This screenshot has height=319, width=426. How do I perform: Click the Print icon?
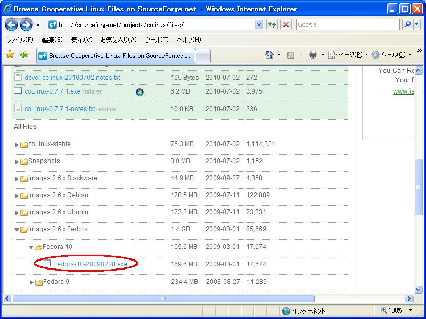313,55
